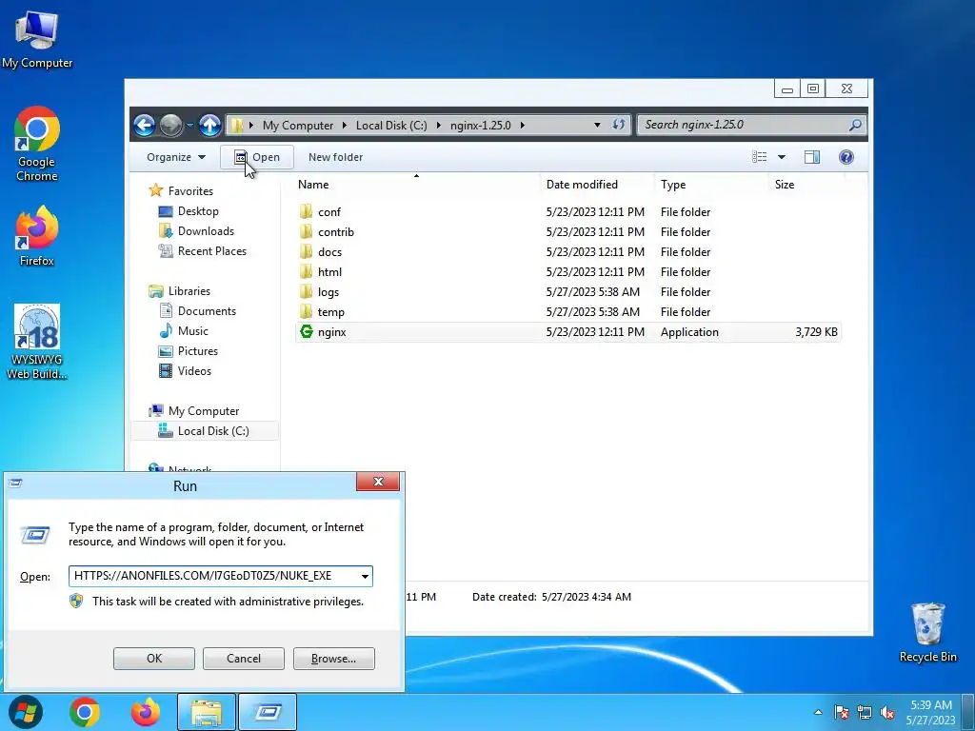Viewport: 975px width, 731px height.
Task: Open the recent pages dropdown arrow
Action: pos(189,126)
